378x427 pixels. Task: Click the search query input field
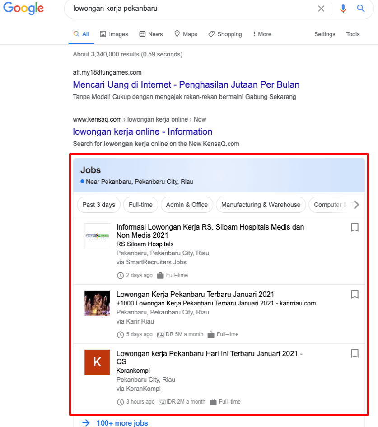pos(190,9)
